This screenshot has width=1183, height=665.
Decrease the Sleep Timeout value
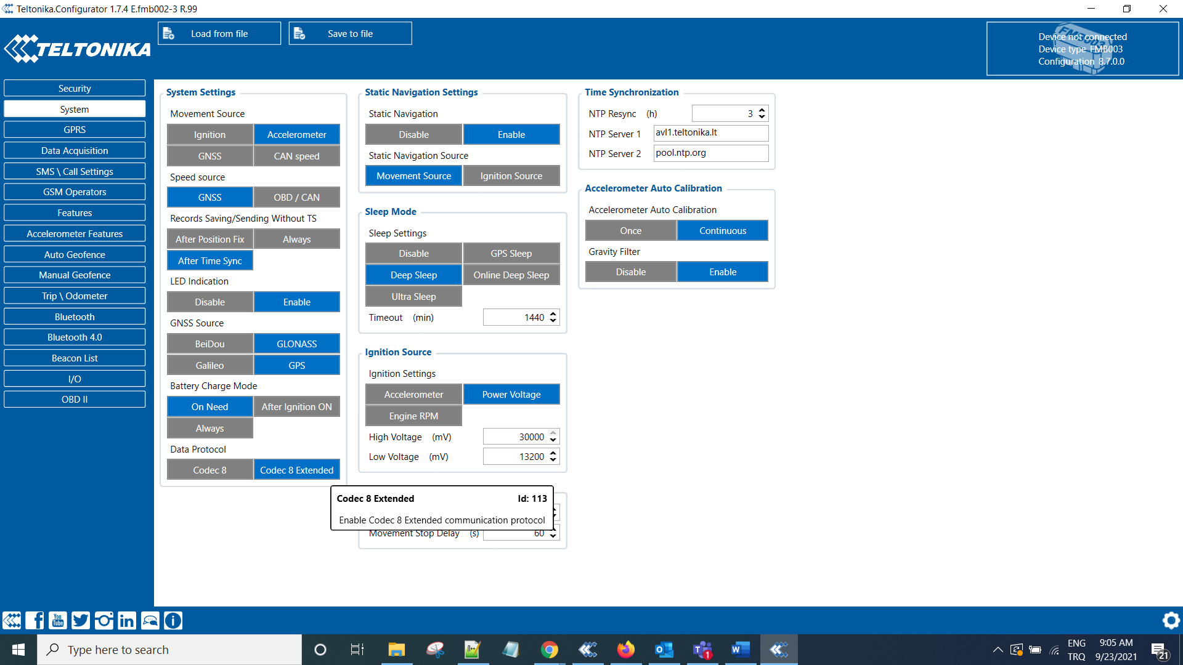[553, 321]
